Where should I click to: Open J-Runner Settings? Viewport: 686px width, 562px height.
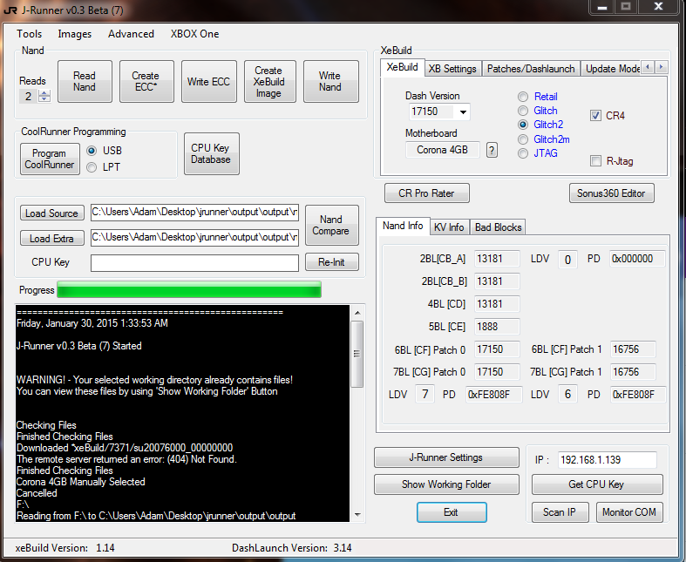pyautogui.click(x=446, y=457)
